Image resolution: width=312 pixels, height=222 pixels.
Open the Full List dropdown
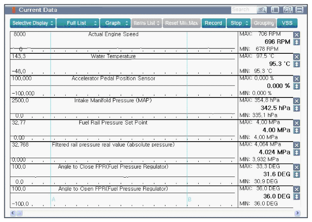point(78,23)
